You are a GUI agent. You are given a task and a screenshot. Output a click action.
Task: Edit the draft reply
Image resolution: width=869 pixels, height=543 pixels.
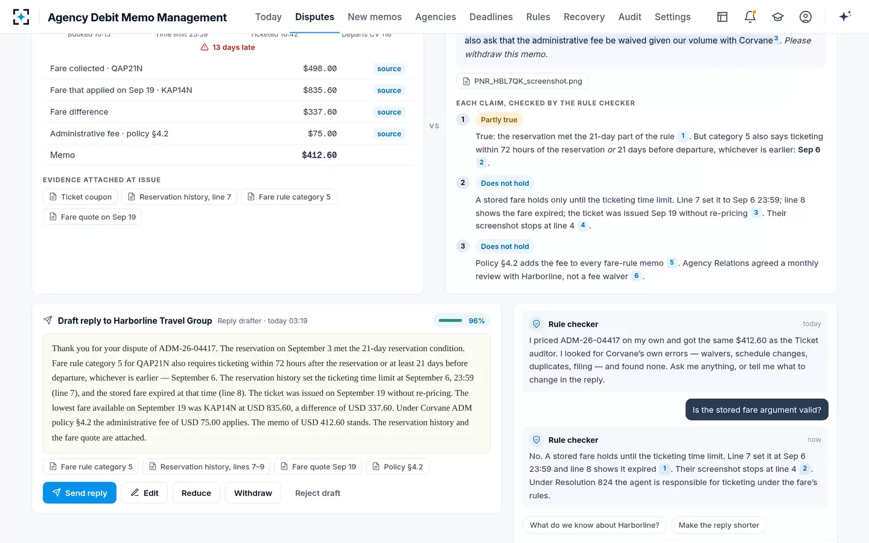pos(144,493)
